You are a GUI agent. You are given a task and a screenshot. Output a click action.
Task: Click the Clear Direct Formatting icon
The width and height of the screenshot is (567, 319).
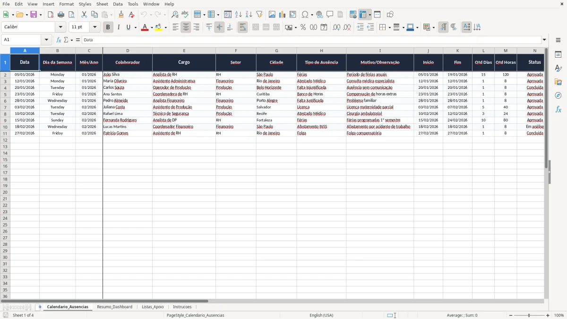point(132,15)
